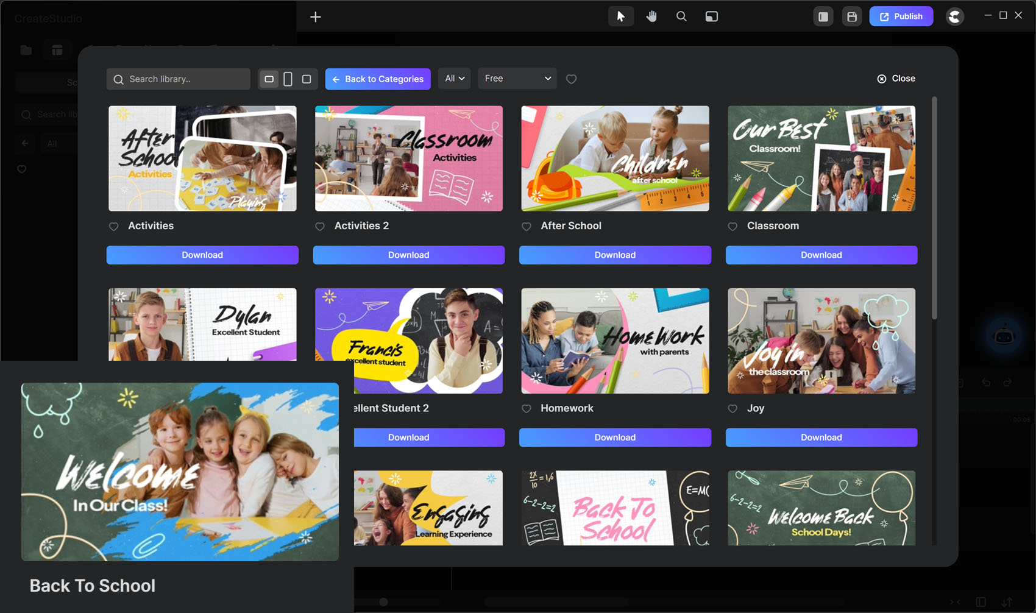Expand the All category dropdown
Image resolution: width=1036 pixels, height=613 pixels.
(x=454, y=79)
